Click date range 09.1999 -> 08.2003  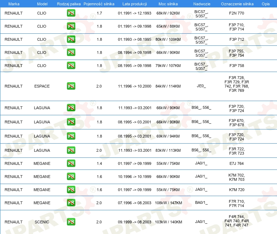point(135,222)
